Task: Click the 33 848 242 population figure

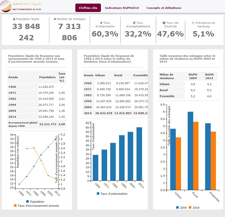Action: [x=26, y=32]
